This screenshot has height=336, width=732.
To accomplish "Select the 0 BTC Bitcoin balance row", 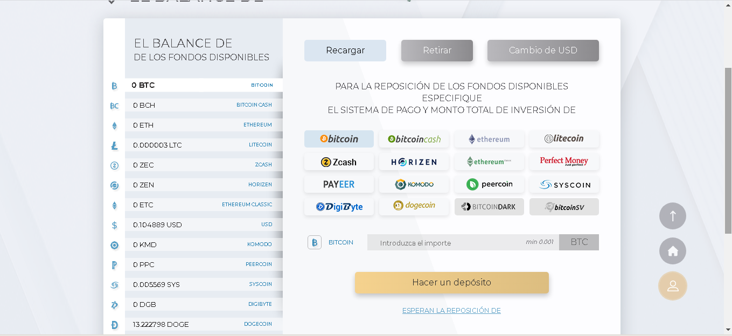I will pyautogui.click(x=204, y=85).
